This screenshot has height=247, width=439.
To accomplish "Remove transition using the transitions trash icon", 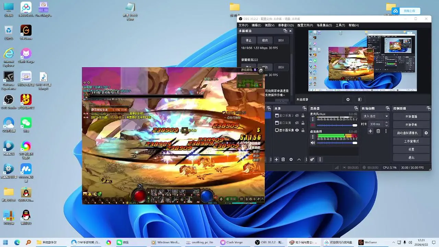I will point(378,131).
